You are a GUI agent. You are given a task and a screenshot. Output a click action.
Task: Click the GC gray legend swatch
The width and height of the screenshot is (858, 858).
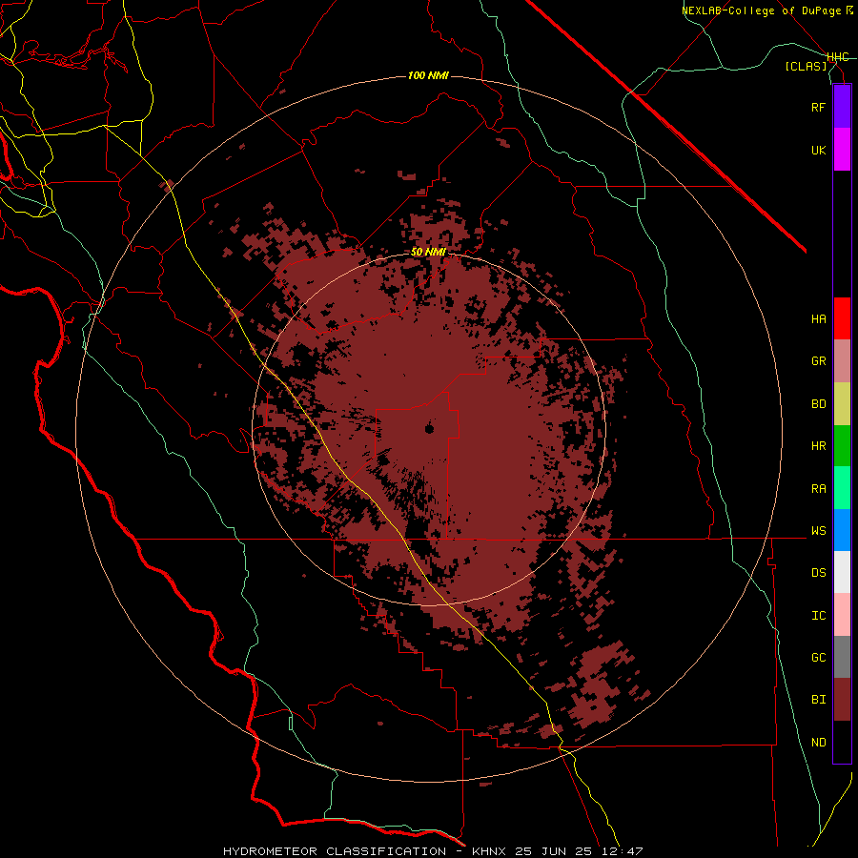click(842, 657)
